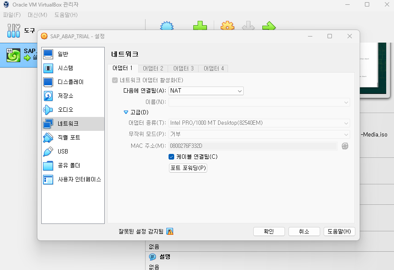Open the 시스템 settings category icon

pos(48,68)
